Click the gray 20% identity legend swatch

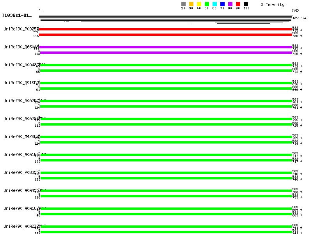coord(183,4)
